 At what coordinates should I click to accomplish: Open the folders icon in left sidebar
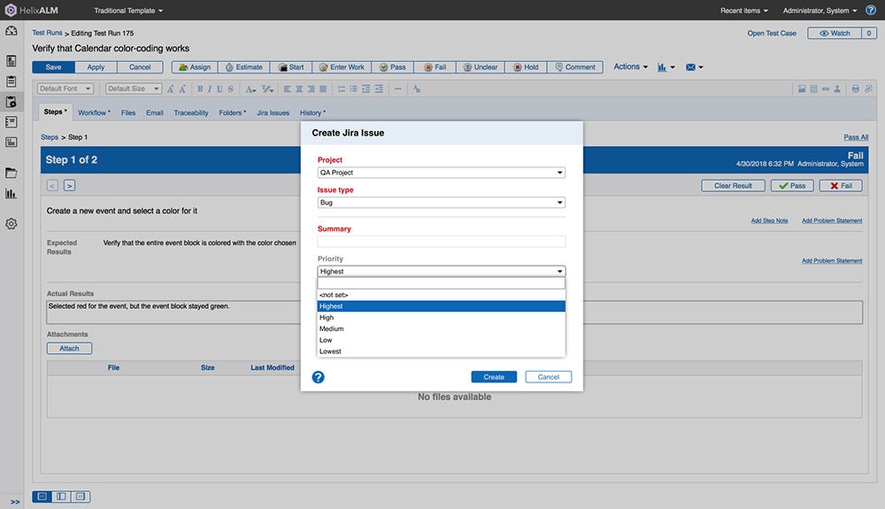pos(12,173)
